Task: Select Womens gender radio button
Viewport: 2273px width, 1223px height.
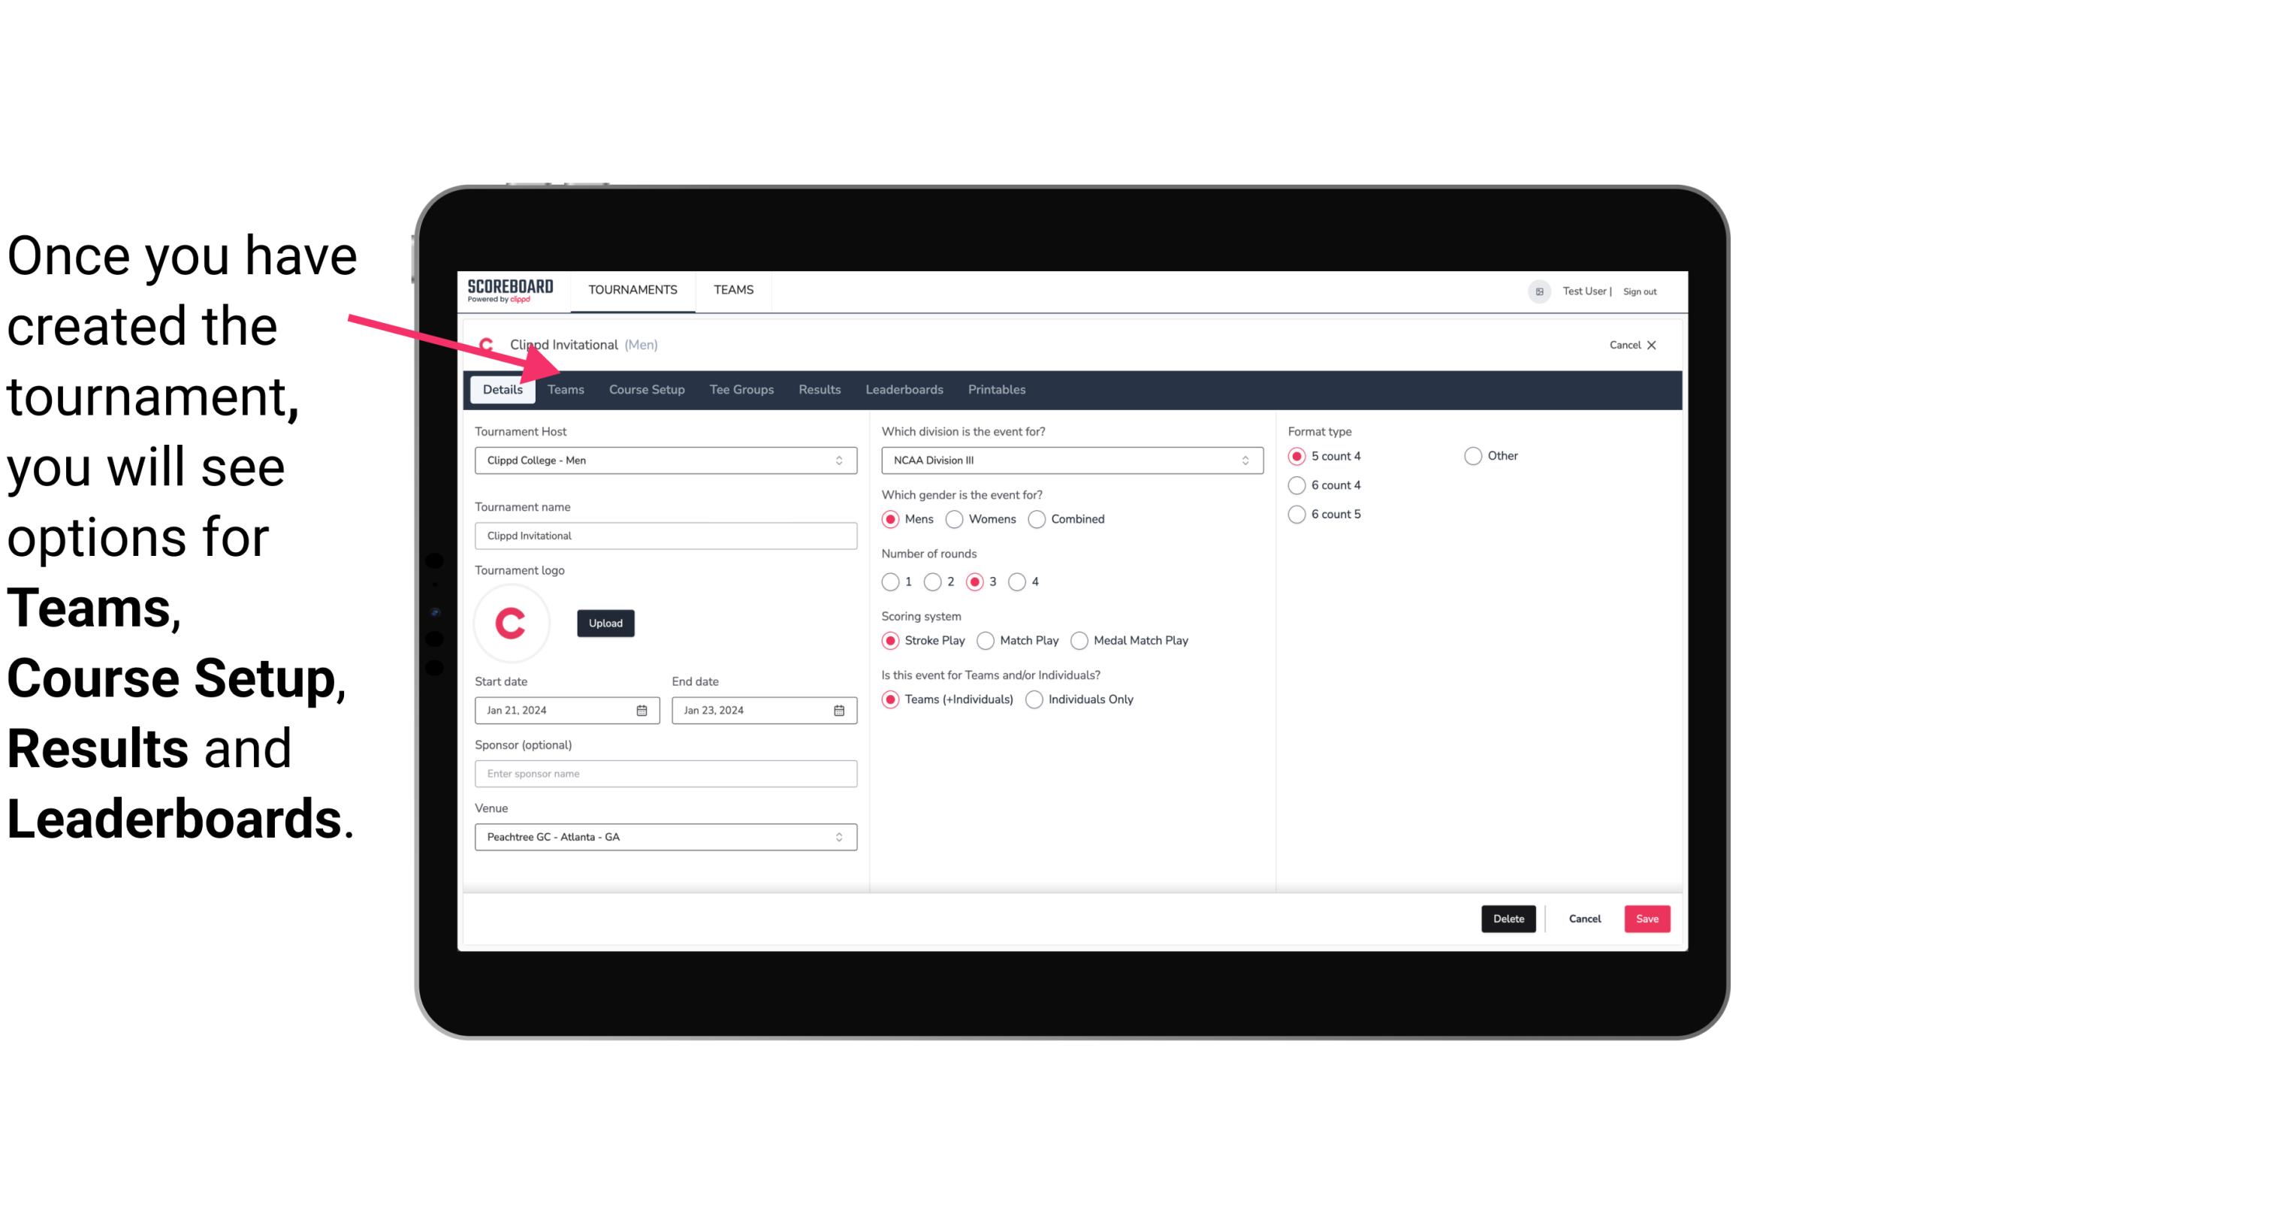Action: (956, 518)
